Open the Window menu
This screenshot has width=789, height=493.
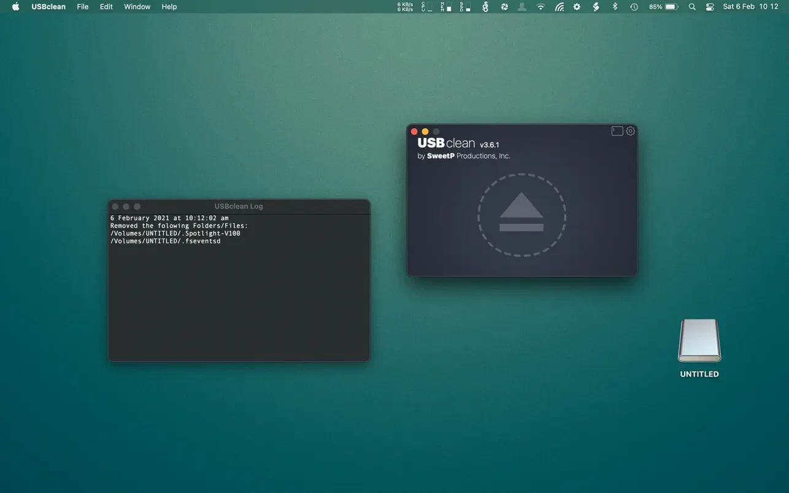click(x=137, y=7)
